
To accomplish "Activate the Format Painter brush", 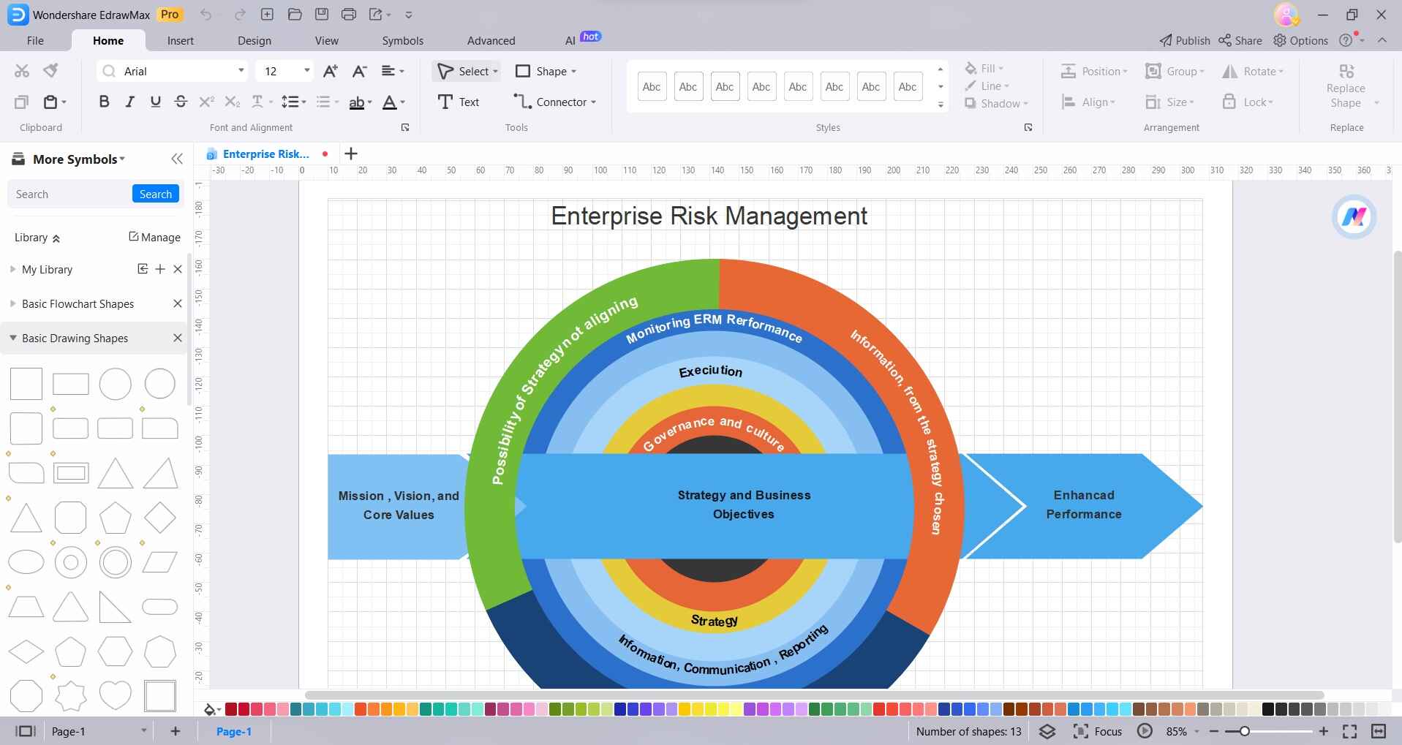I will (x=50, y=71).
